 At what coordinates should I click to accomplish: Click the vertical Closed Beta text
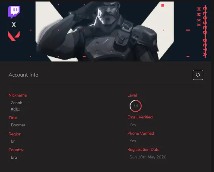(x=205, y=32)
